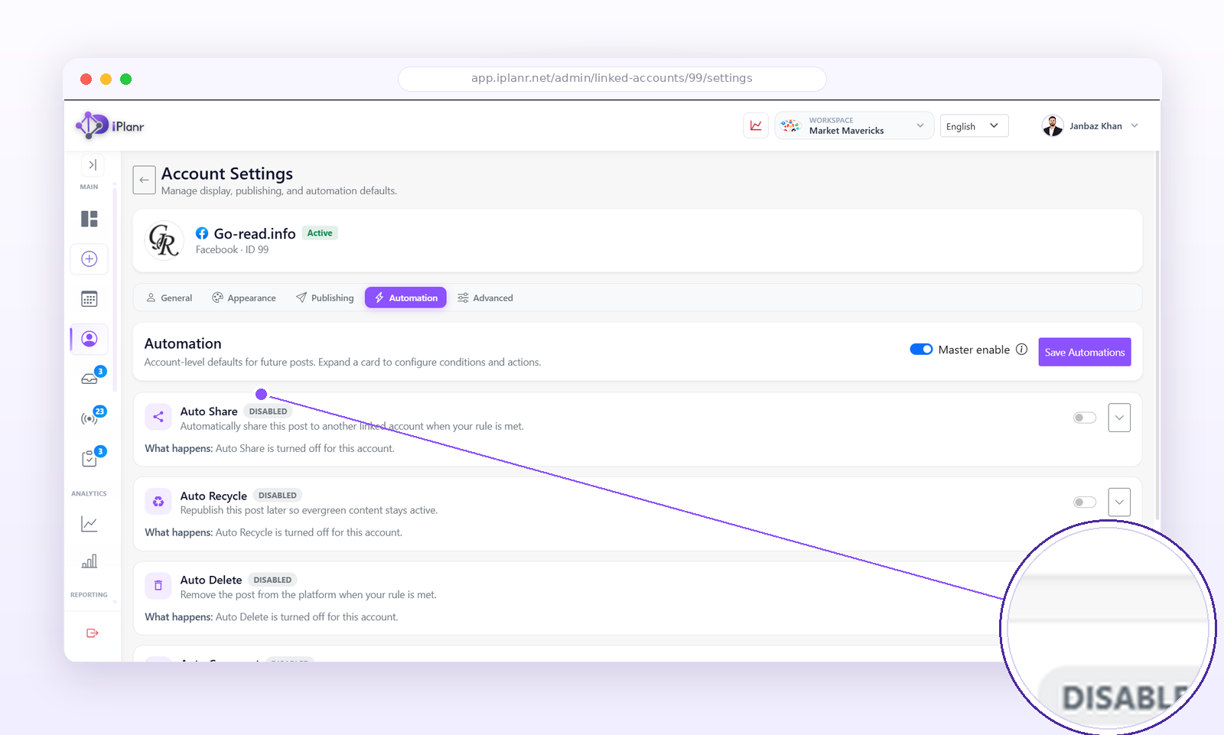Click the Auto Recycle icon
Image resolution: width=1224 pixels, height=735 pixels.
(x=158, y=501)
